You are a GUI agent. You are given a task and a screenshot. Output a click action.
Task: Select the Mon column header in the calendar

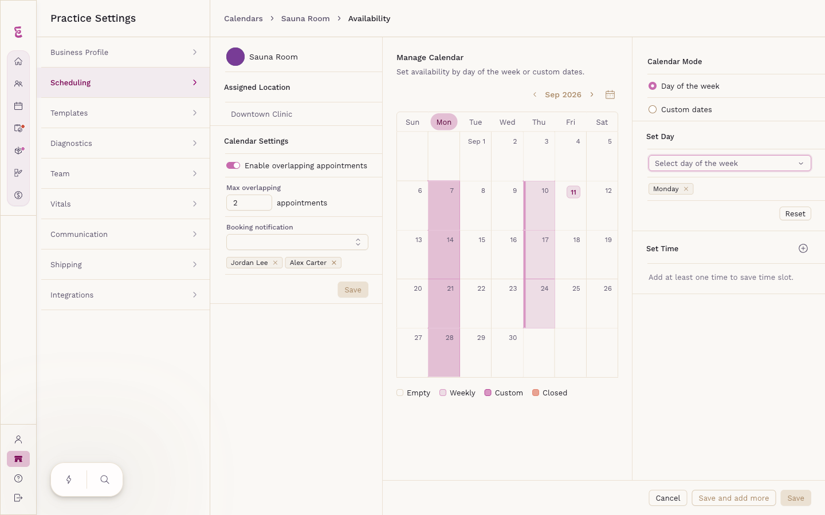[444, 122]
